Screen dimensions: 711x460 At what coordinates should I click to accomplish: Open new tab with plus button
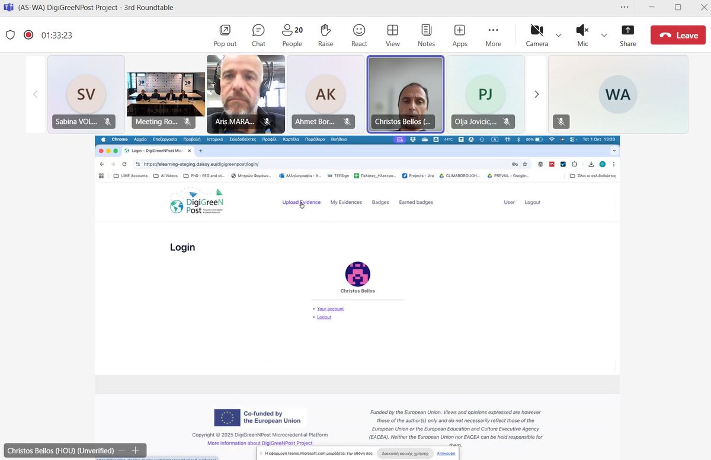(x=200, y=151)
